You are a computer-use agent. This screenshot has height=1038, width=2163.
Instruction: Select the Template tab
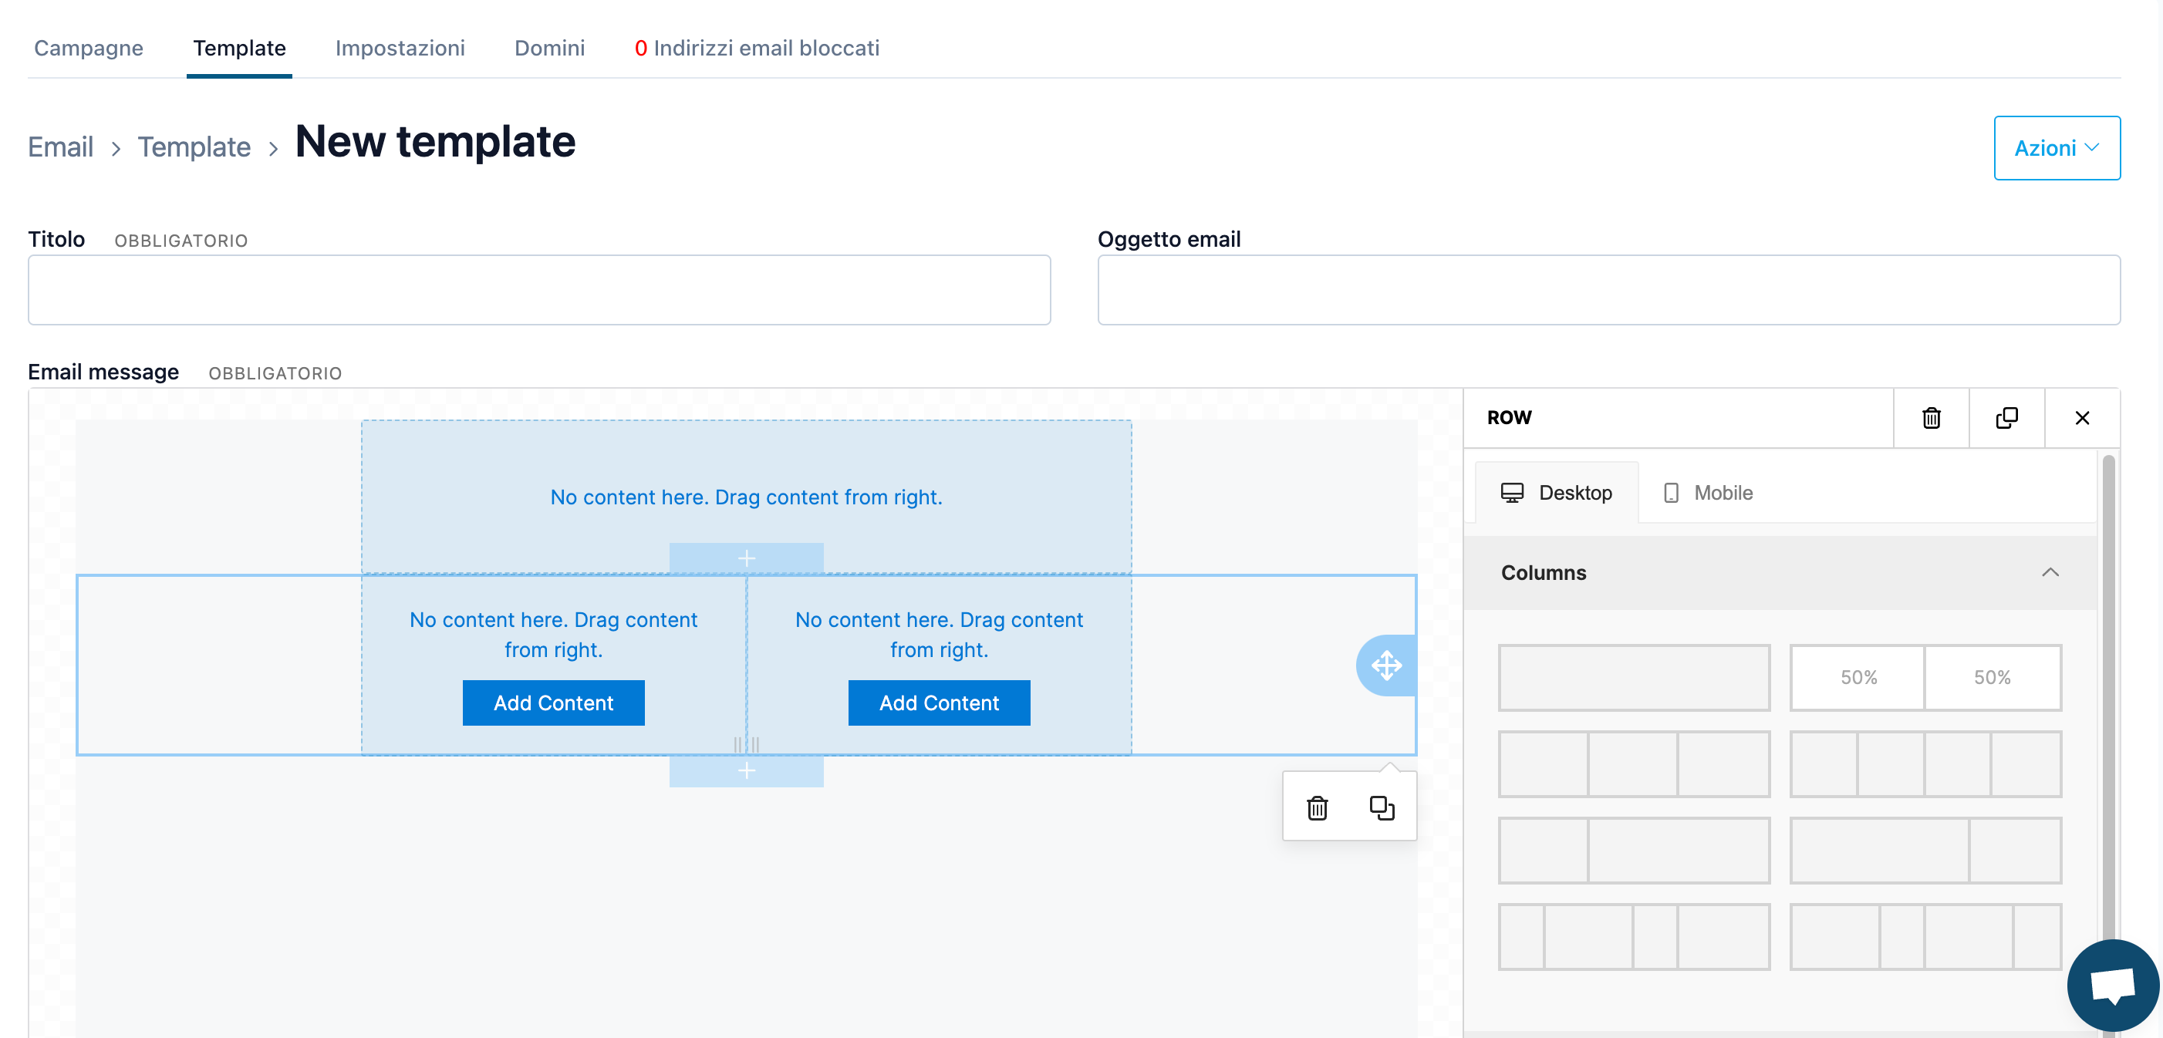pyautogui.click(x=239, y=48)
